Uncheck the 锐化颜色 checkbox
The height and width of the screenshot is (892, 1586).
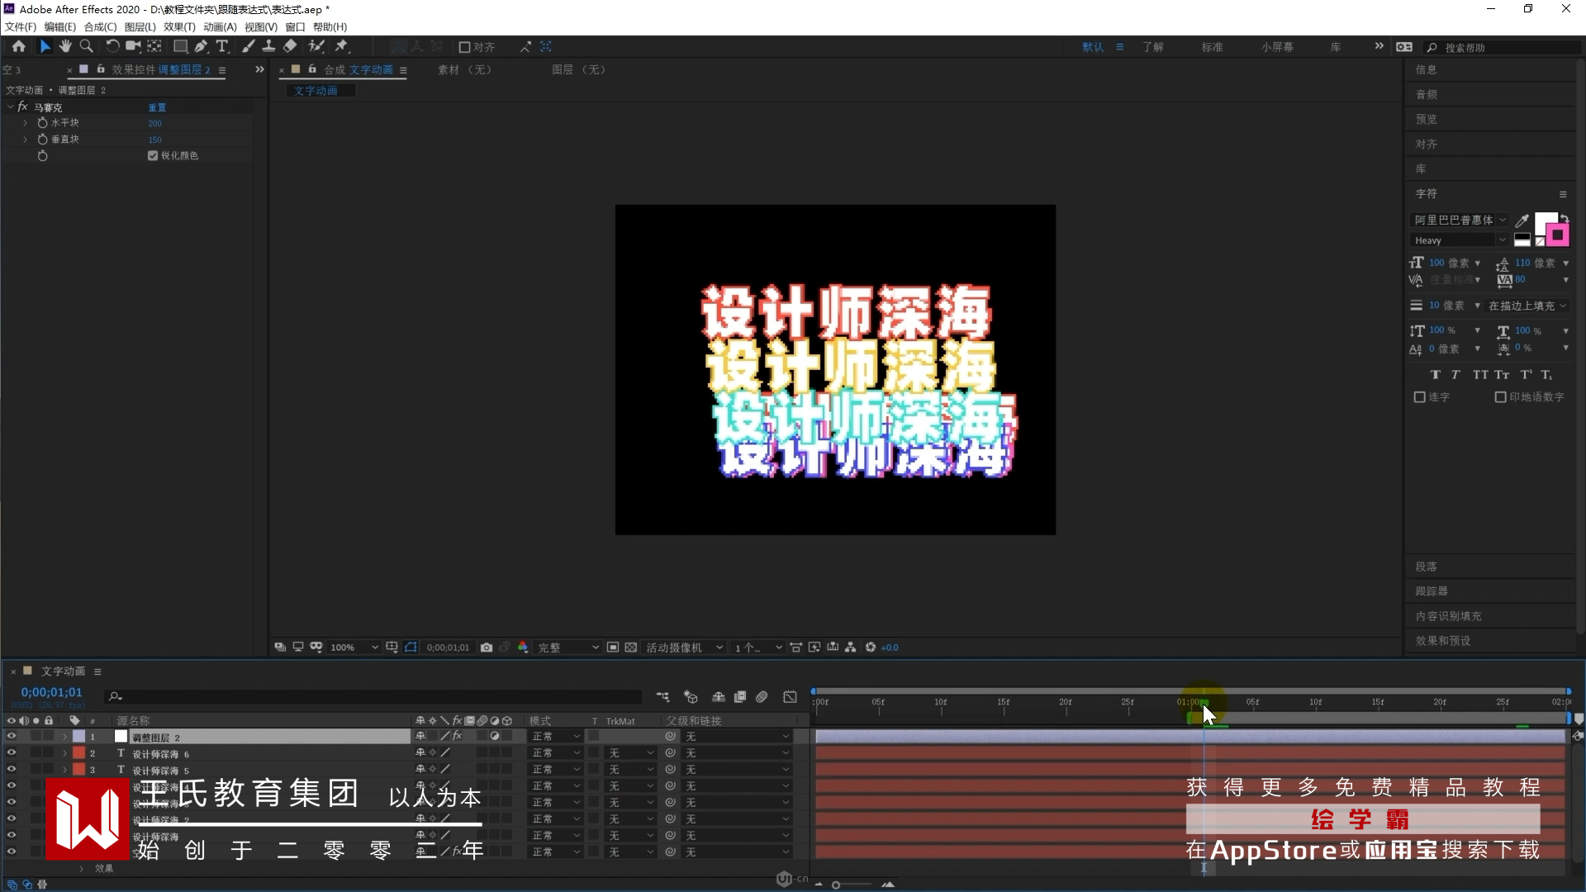click(x=153, y=155)
